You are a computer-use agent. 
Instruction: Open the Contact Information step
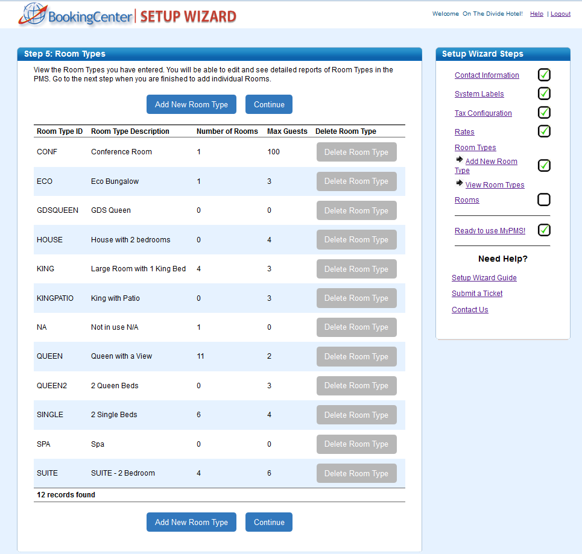(487, 75)
